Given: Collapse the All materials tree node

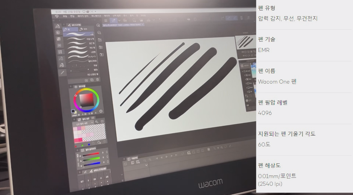Looking at the screenshot, I should pyautogui.click(x=243, y=71).
